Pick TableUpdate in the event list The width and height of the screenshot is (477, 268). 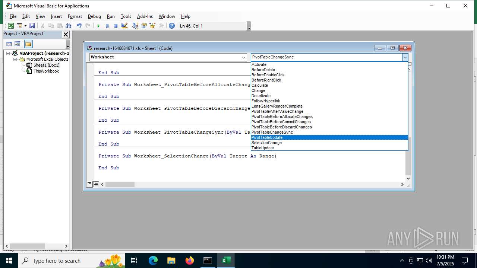coord(329,148)
